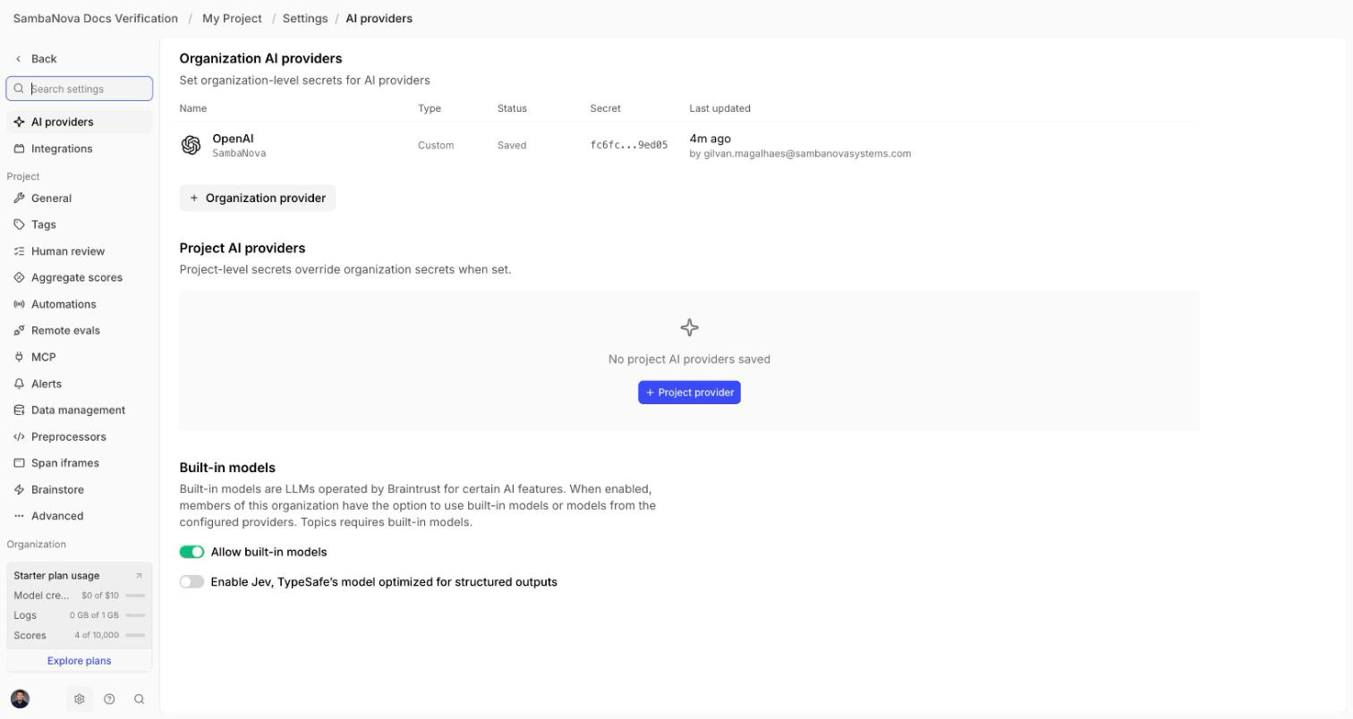
Task: Enable Jev structured outputs model toggle
Action: pyautogui.click(x=191, y=582)
